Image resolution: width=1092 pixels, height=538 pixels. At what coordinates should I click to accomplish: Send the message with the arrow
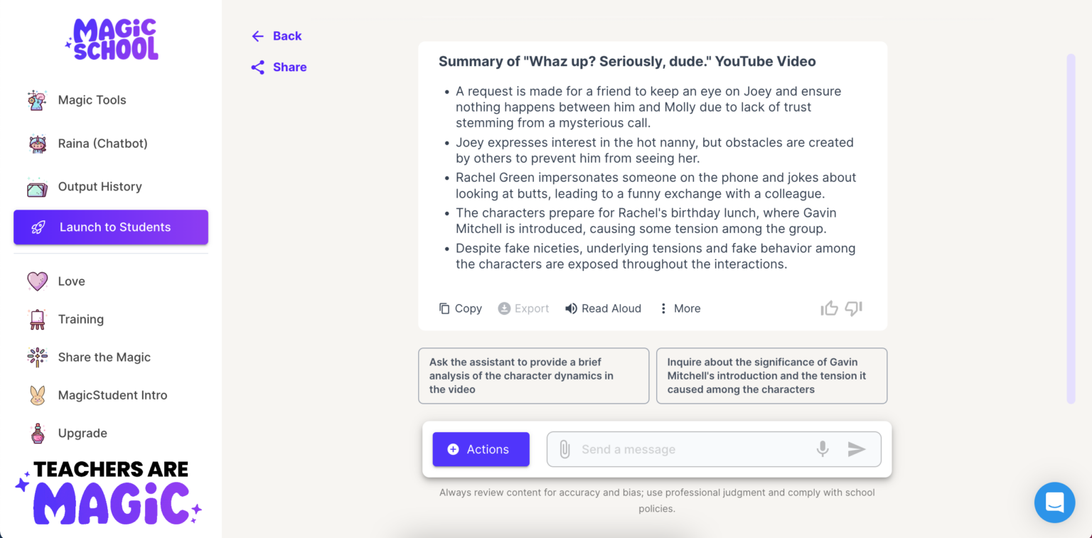click(857, 448)
